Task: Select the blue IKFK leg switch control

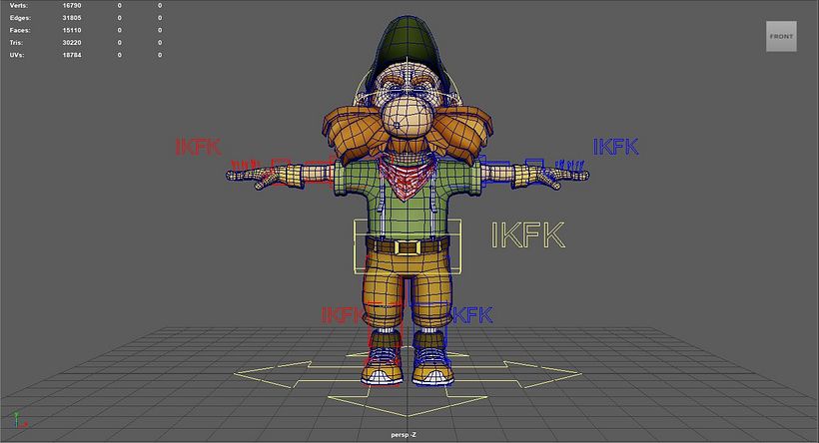Action: (472, 315)
